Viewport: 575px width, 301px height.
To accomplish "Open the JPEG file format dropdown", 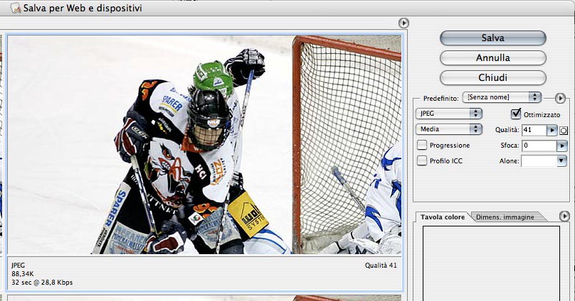I will [448, 114].
